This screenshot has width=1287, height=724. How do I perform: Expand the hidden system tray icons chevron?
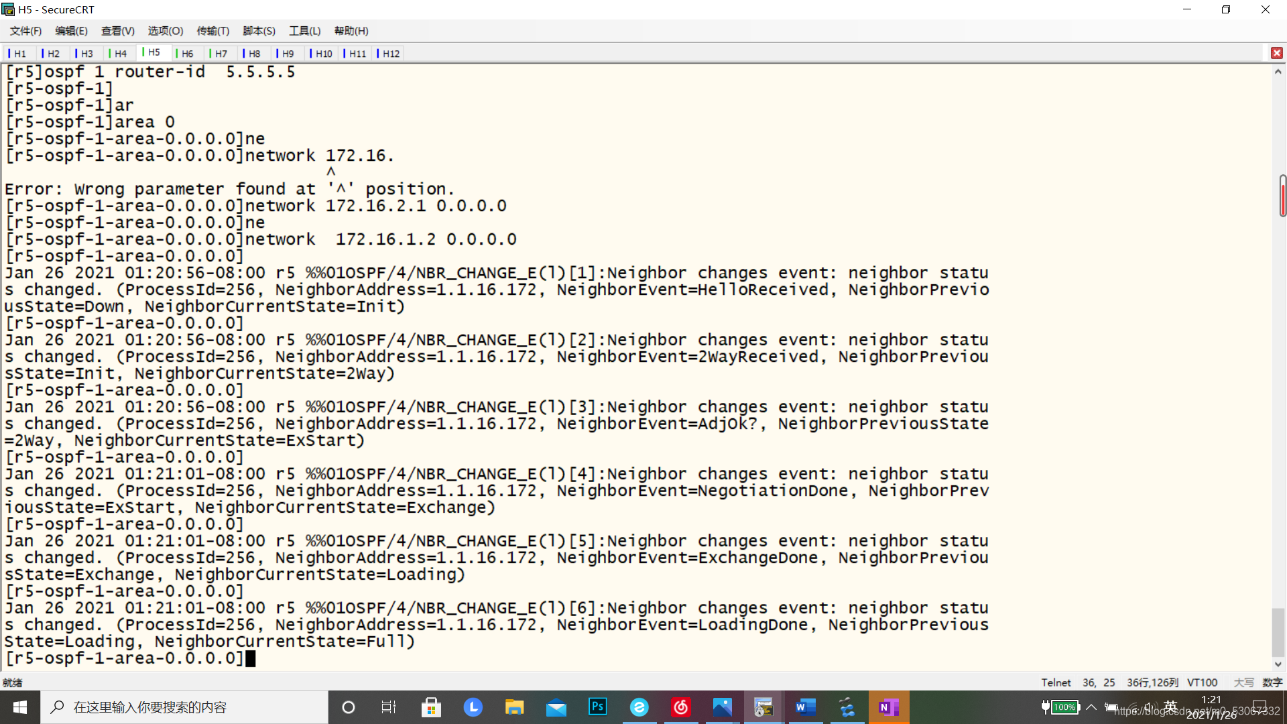tap(1091, 707)
